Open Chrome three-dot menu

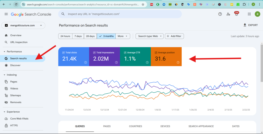click(x=259, y=5)
